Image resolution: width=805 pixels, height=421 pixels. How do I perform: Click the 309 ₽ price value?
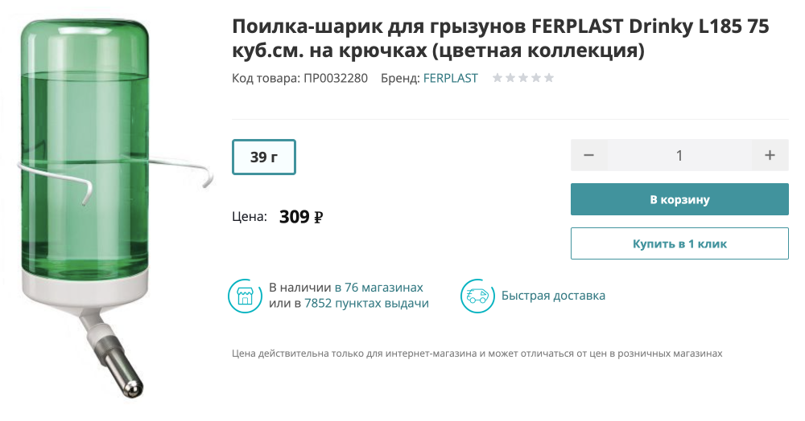301,216
